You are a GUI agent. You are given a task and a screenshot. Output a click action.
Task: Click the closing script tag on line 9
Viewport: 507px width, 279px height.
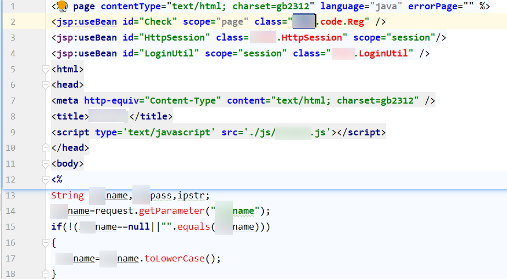(361, 132)
